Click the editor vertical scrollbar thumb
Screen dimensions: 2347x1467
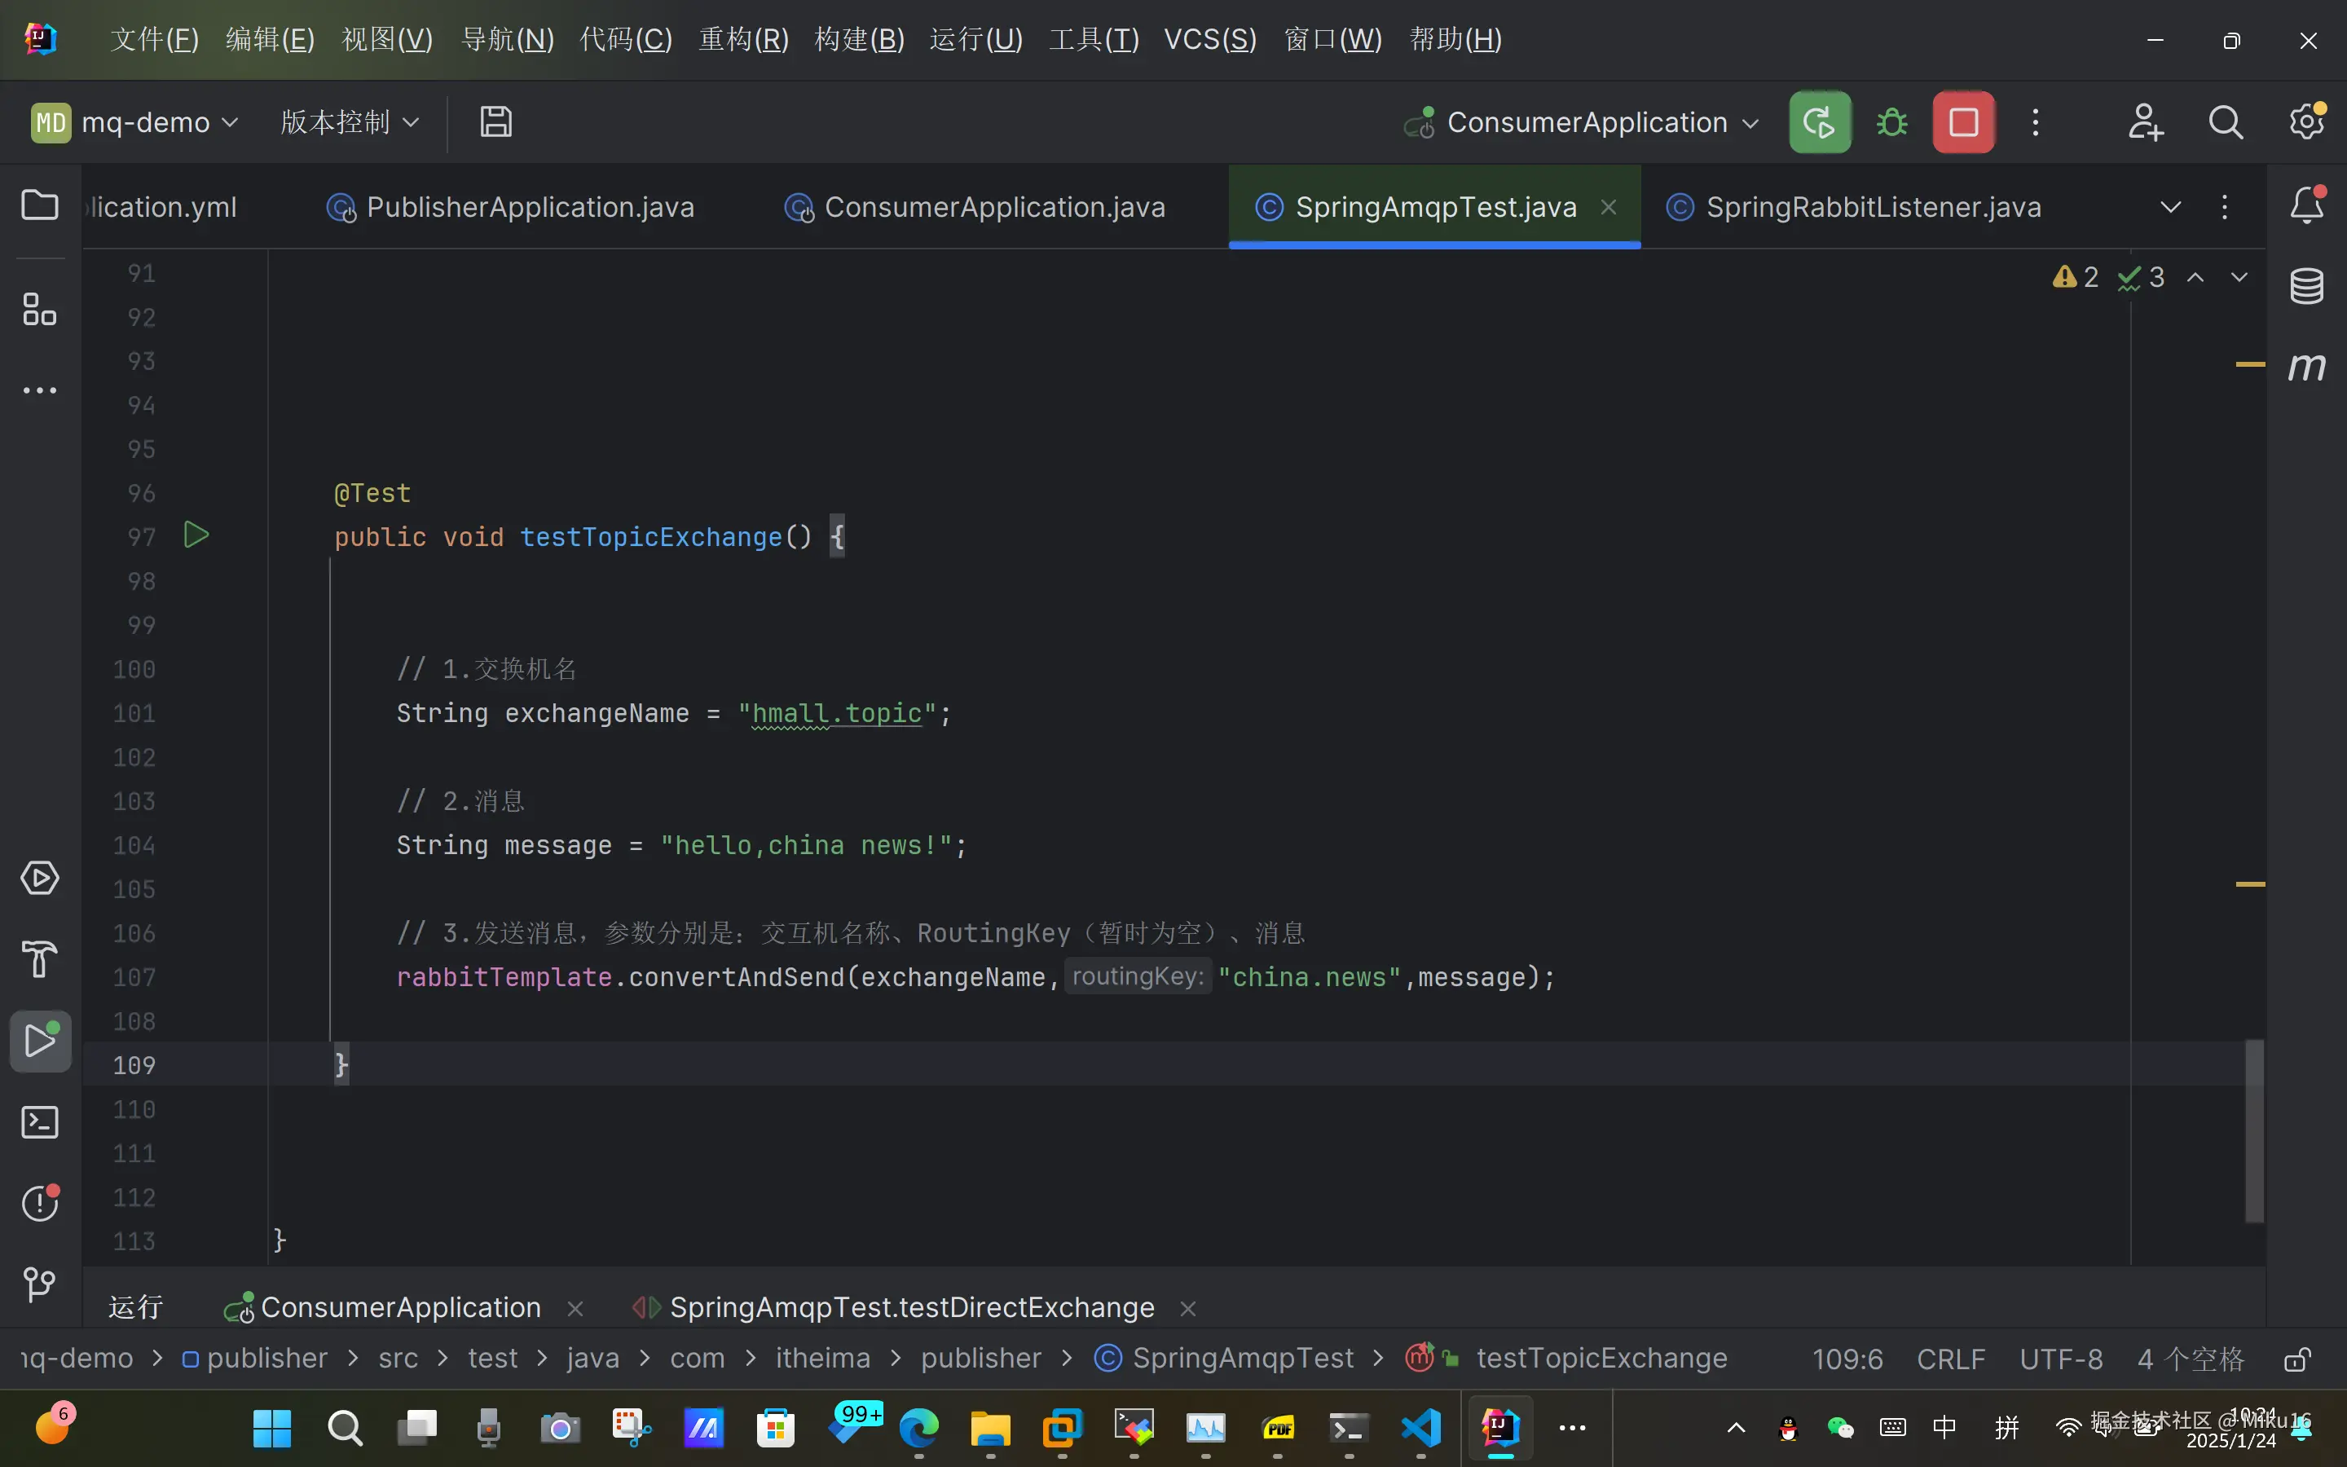[x=2254, y=1130]
